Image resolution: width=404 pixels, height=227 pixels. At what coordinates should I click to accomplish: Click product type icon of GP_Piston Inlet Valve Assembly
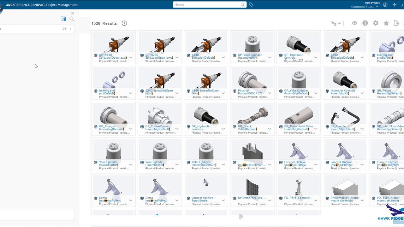point(281,127)
